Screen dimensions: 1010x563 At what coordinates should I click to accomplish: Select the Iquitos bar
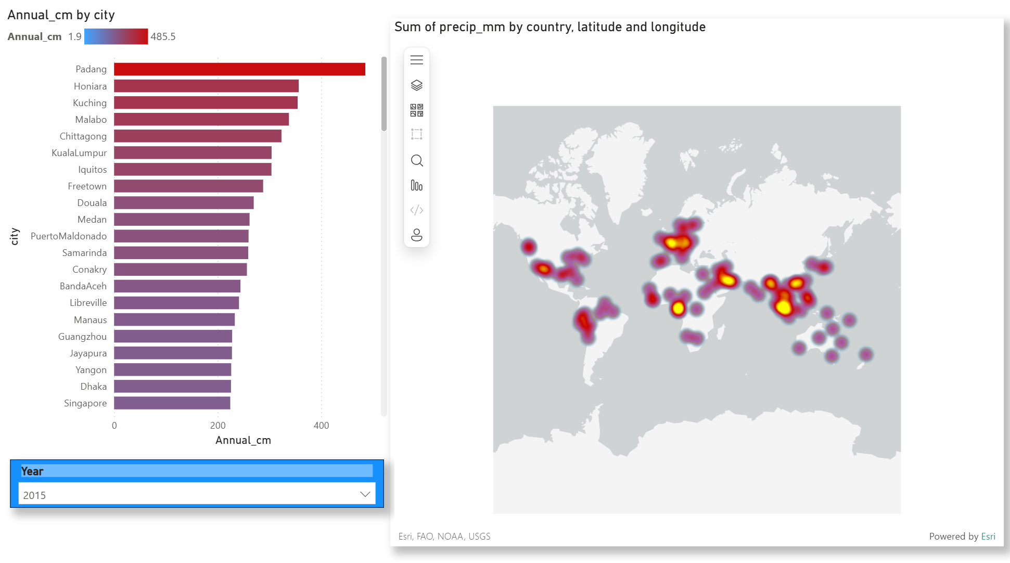pos(193,169)
